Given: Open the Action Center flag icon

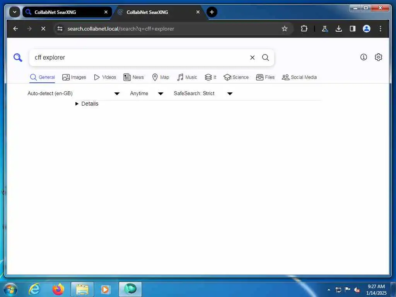Looking at the screenshot, I should (348, 290).
